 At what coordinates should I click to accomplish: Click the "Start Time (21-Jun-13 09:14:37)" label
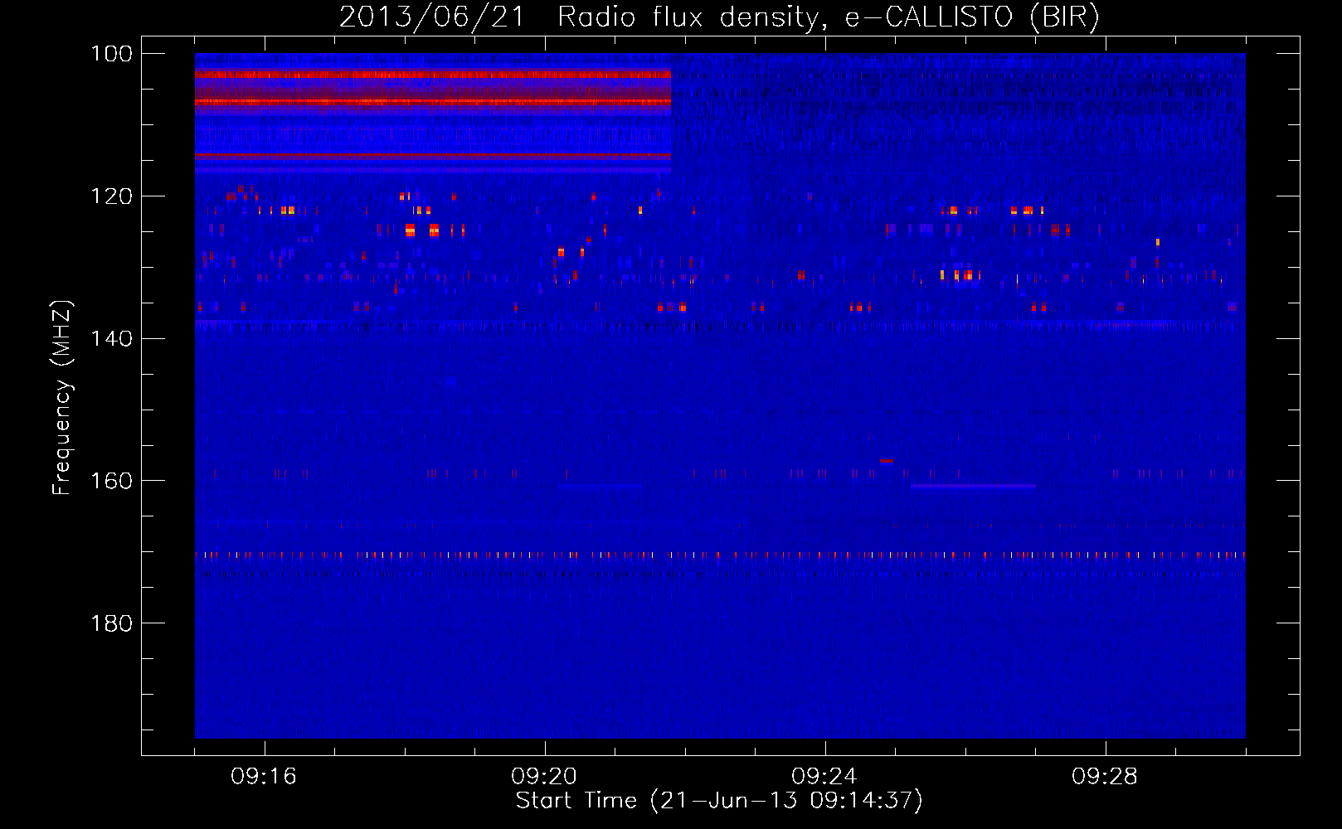tap(719, 801)
